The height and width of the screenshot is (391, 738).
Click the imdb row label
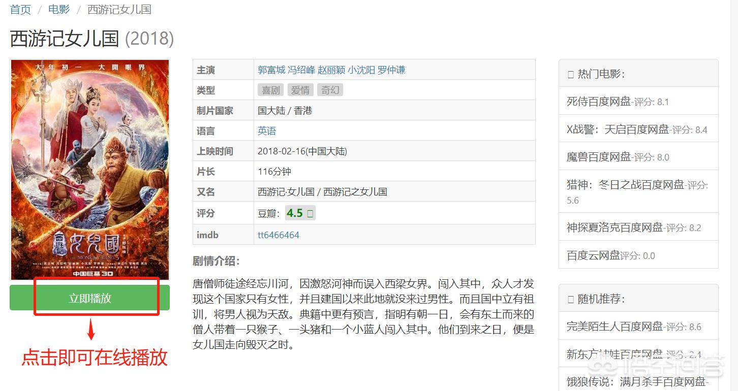(x=207, y=235)
